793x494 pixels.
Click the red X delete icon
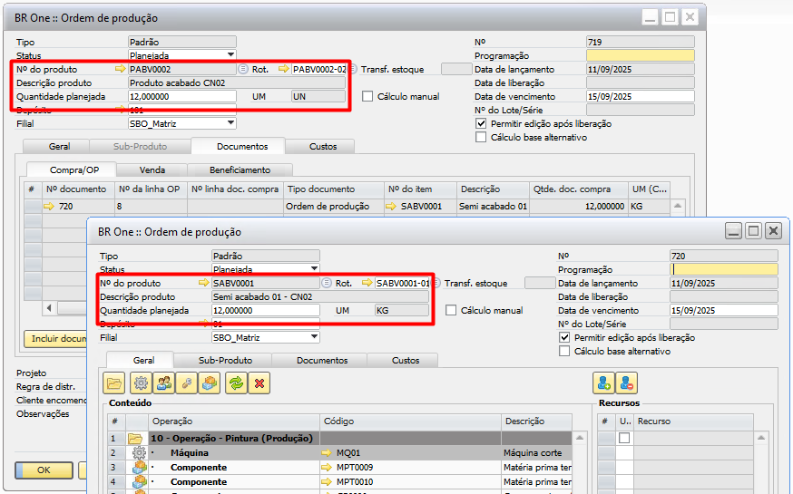tap(260, 383)
